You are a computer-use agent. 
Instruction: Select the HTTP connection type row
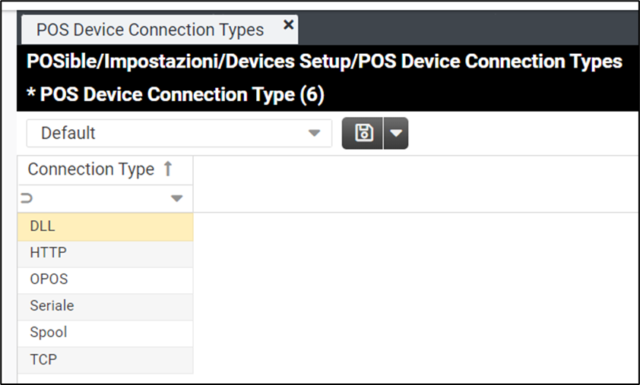tap(105, 254)
